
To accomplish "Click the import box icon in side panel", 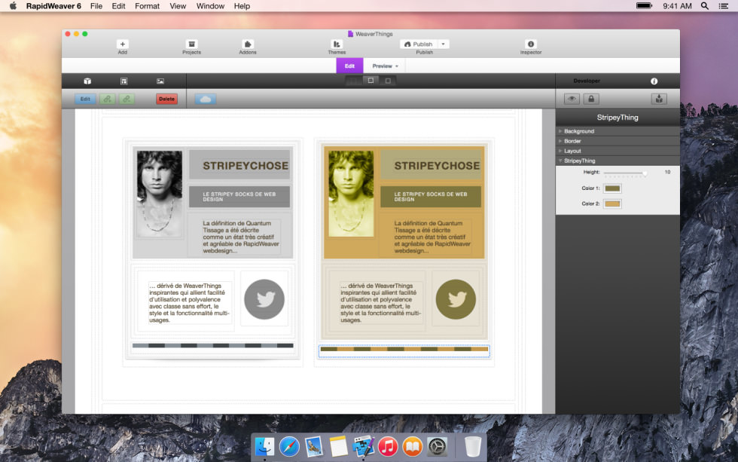I will pyautogui.click(x=659, y=99).
